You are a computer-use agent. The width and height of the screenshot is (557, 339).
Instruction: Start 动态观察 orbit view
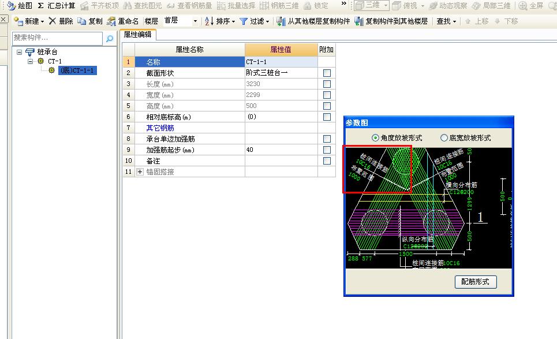[448, 6]
